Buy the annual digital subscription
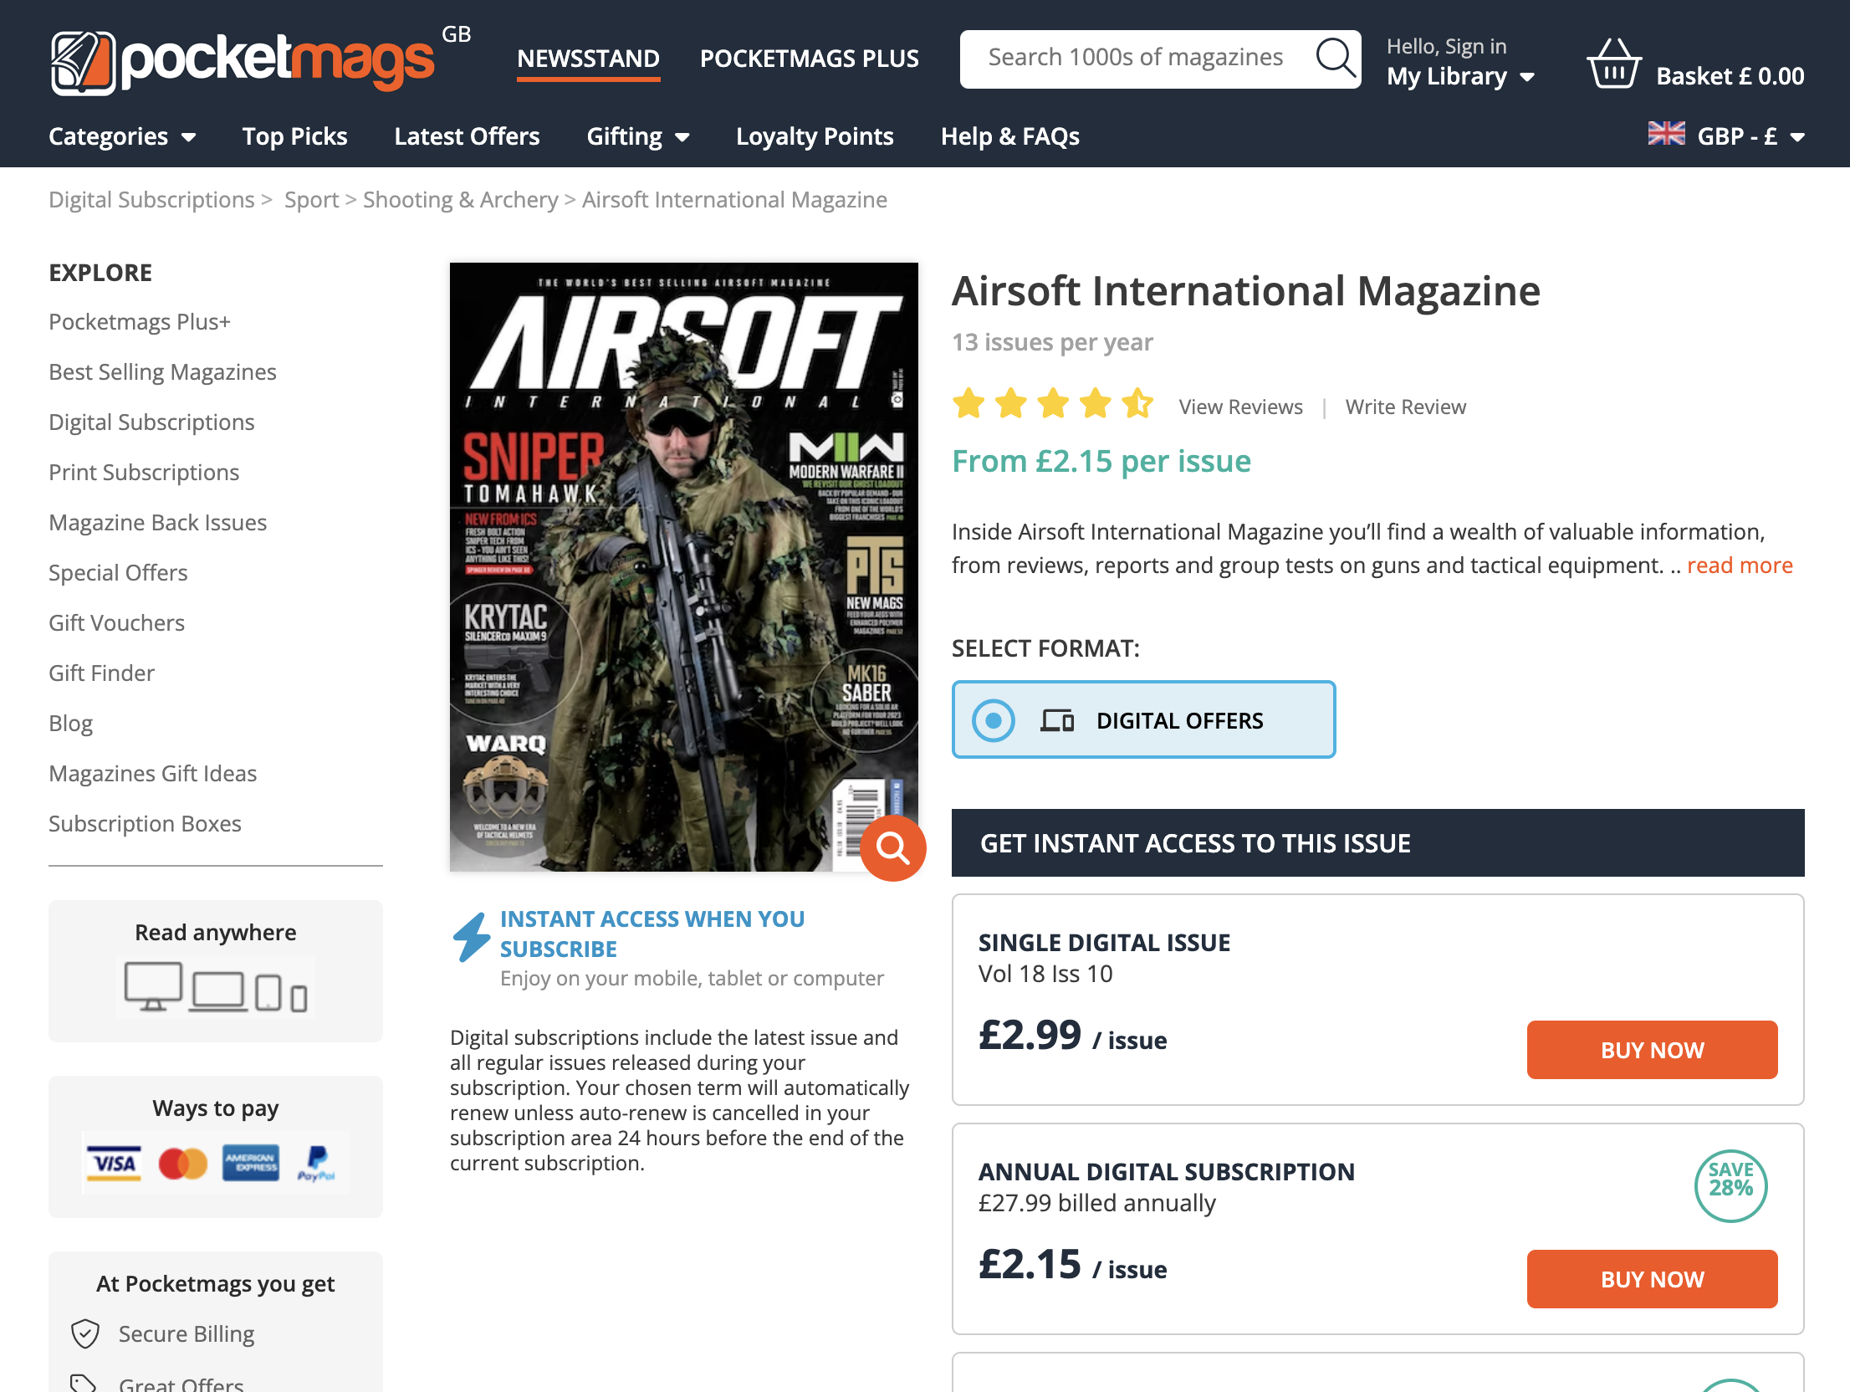 [x=1652, y=1279]
